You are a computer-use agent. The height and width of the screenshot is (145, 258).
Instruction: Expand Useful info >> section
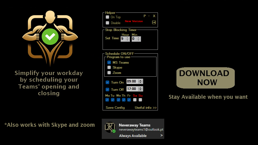click(x=146, y=108)
